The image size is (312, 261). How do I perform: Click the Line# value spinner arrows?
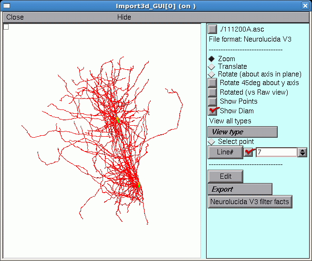click(x=302, y=152)
